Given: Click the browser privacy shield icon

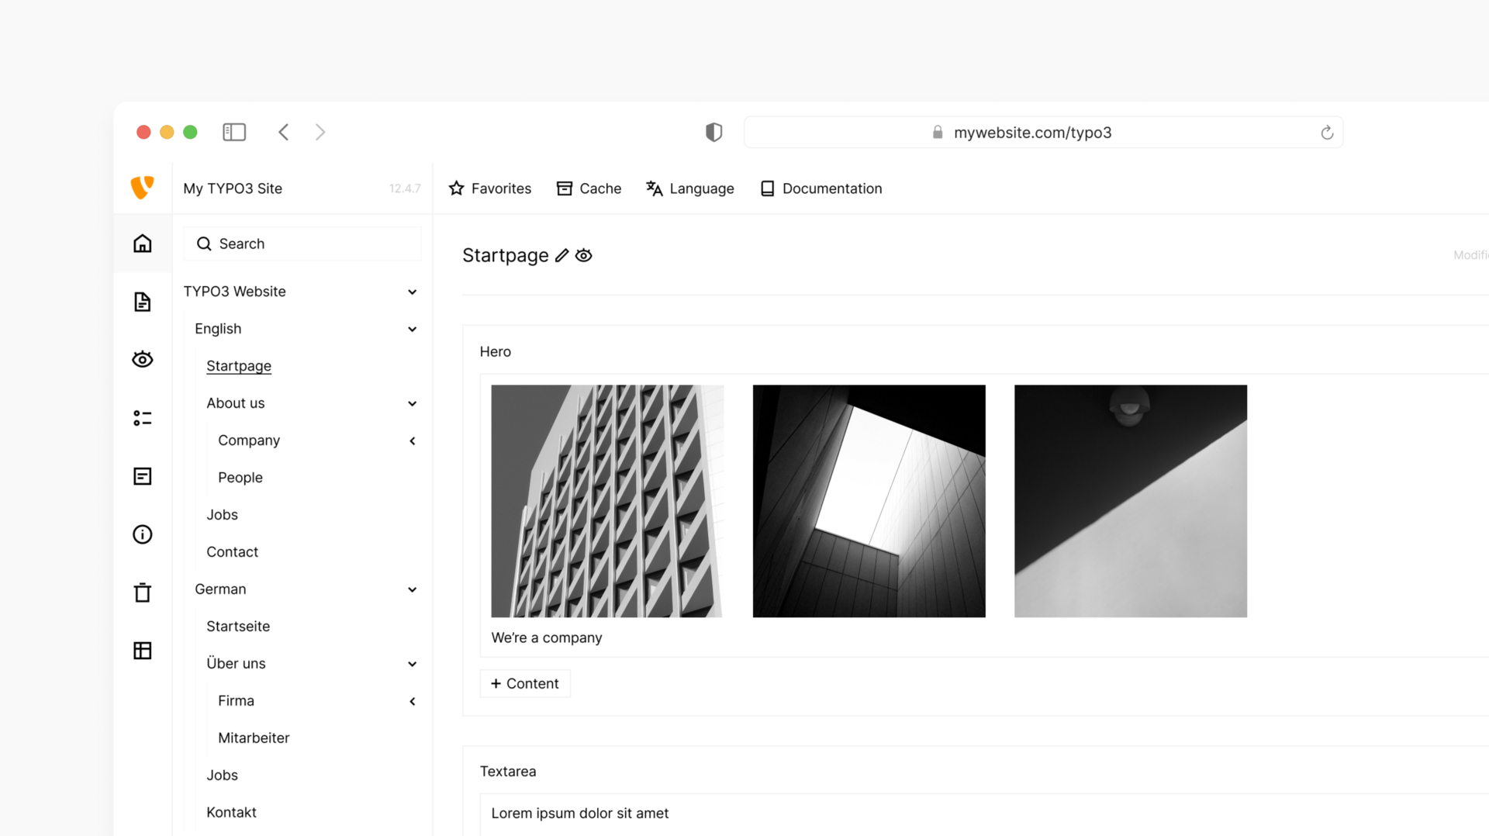Looking at the screenshot, I should coord(714,132).
